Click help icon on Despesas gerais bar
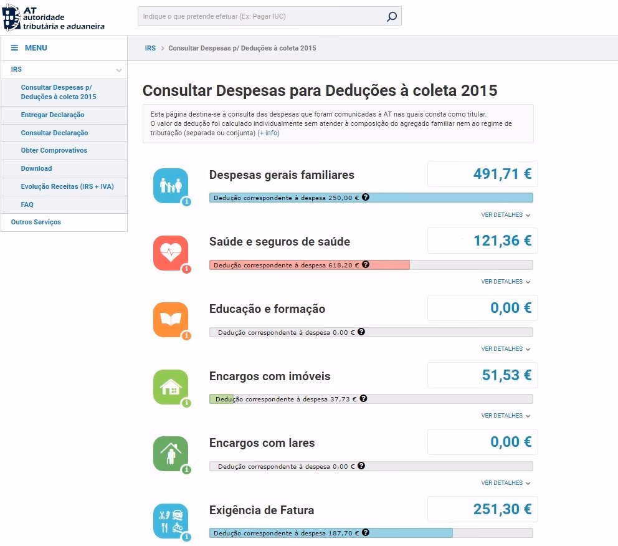618x546 pixels. coord(366,197)
